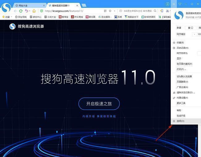This screenshot has width=201, height=157.
Task: Click the Sogou login avatar in menu
Action: (x=179, y=15)
